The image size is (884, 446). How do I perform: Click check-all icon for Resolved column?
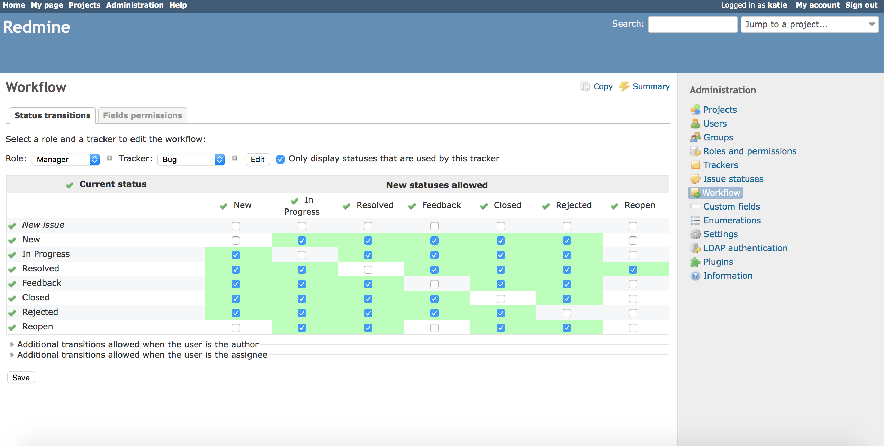tap(346, 206)
